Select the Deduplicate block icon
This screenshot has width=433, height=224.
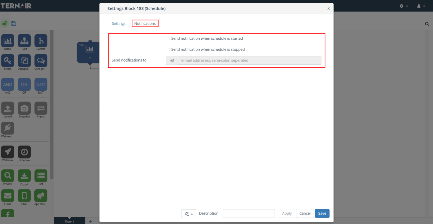[x=24, y=60]
